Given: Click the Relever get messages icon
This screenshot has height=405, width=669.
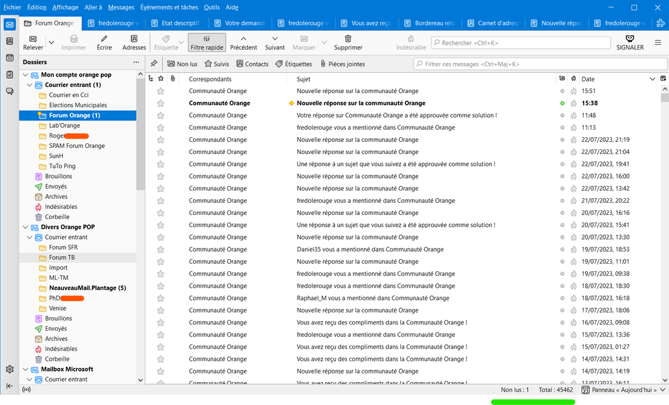Looking at the screenshot, I should click(33, 39).
